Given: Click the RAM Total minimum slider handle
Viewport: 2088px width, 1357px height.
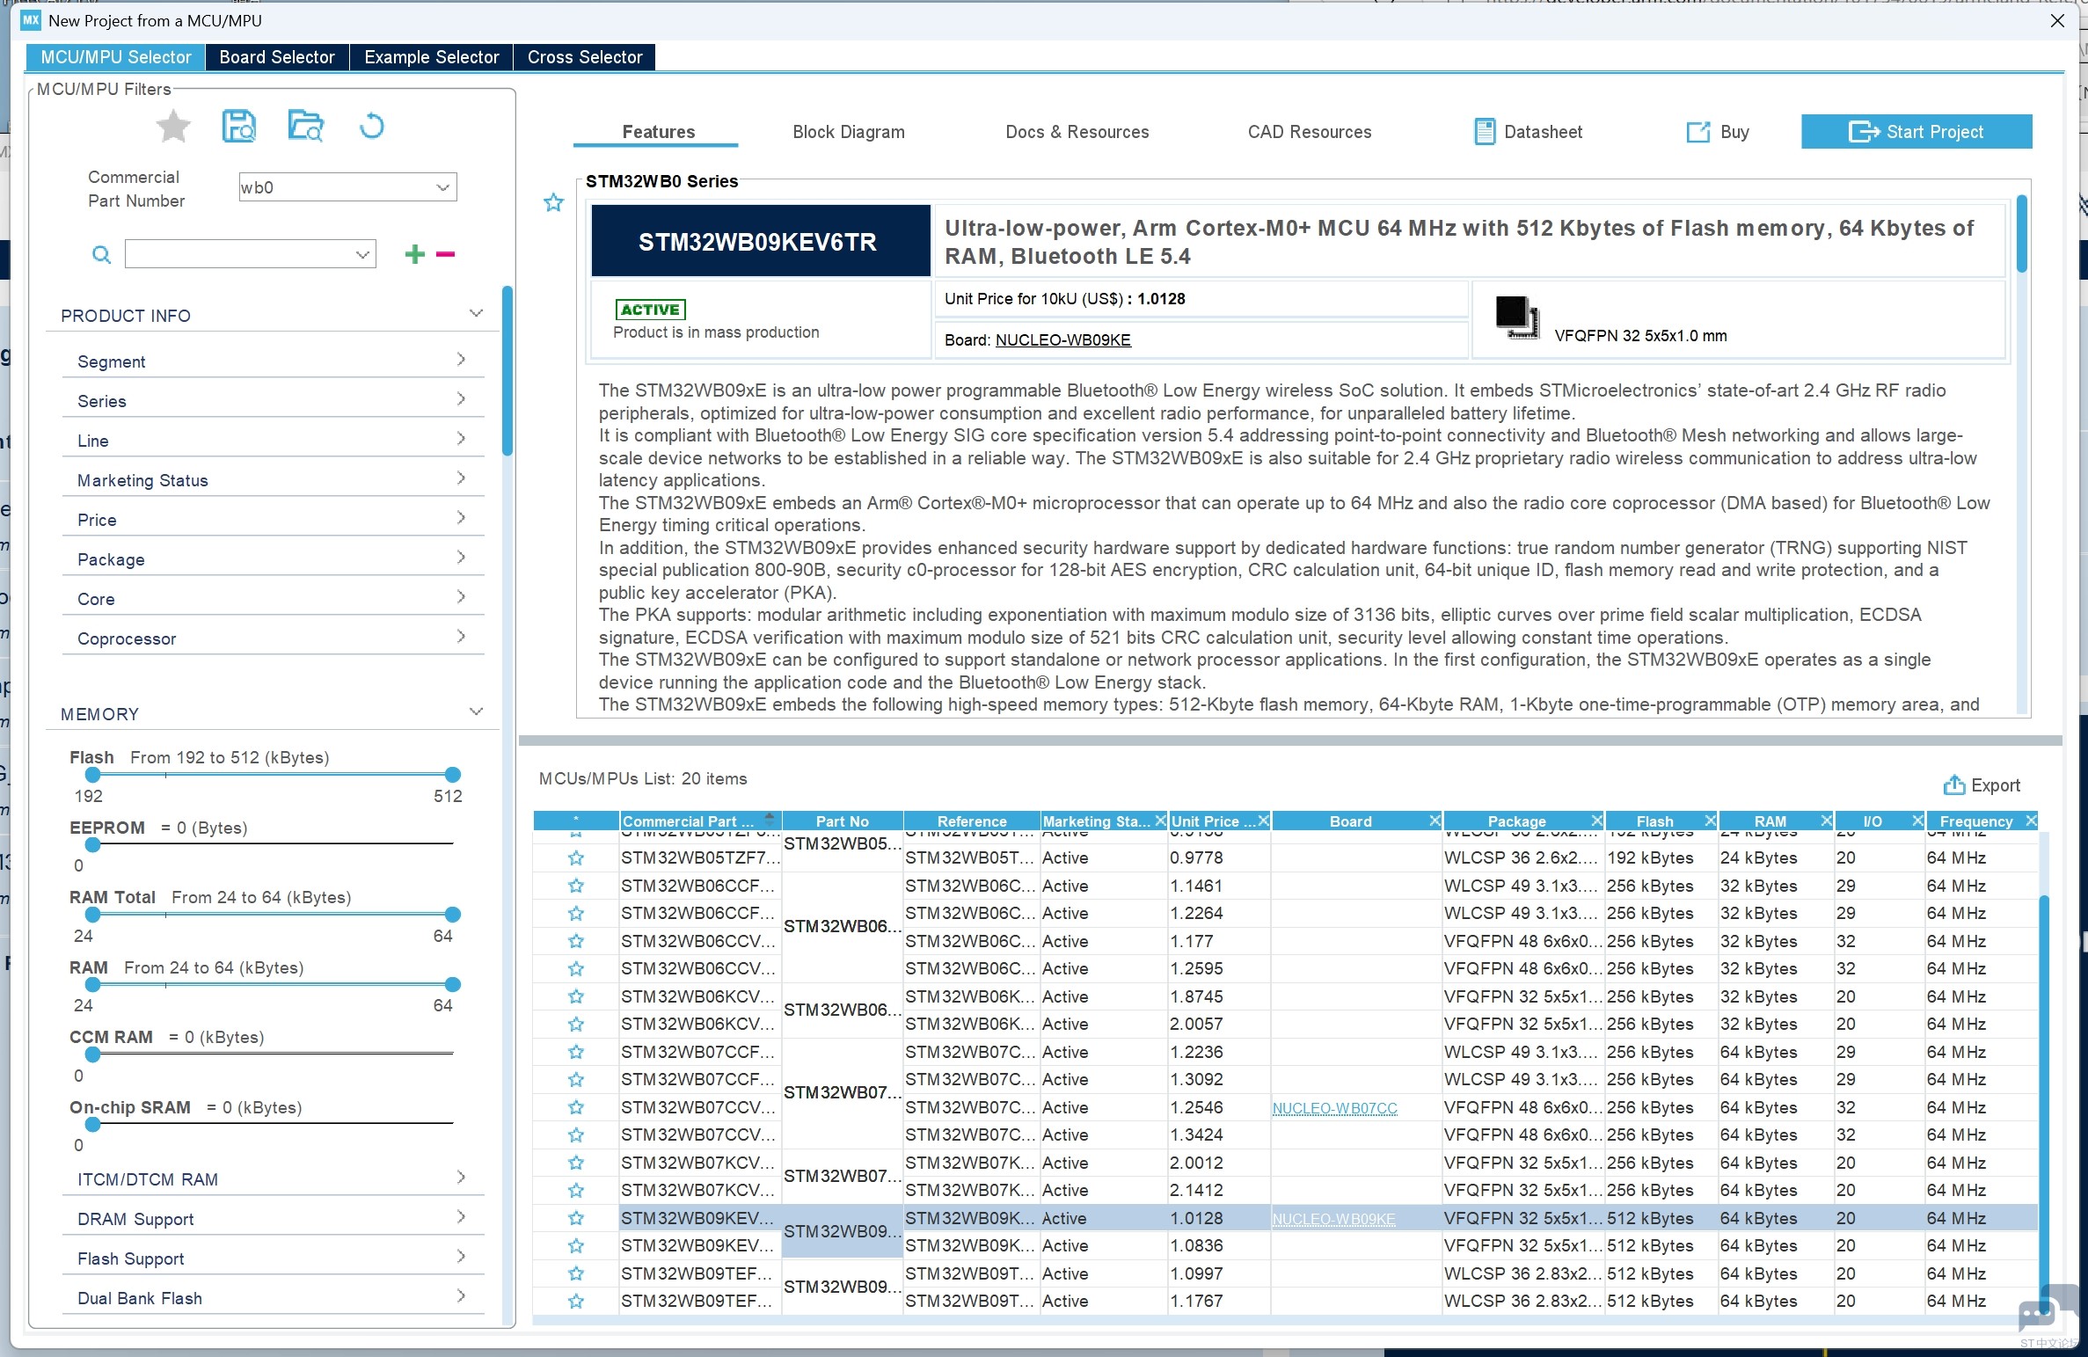Looking at the screenshot, I should pos(92,915).
